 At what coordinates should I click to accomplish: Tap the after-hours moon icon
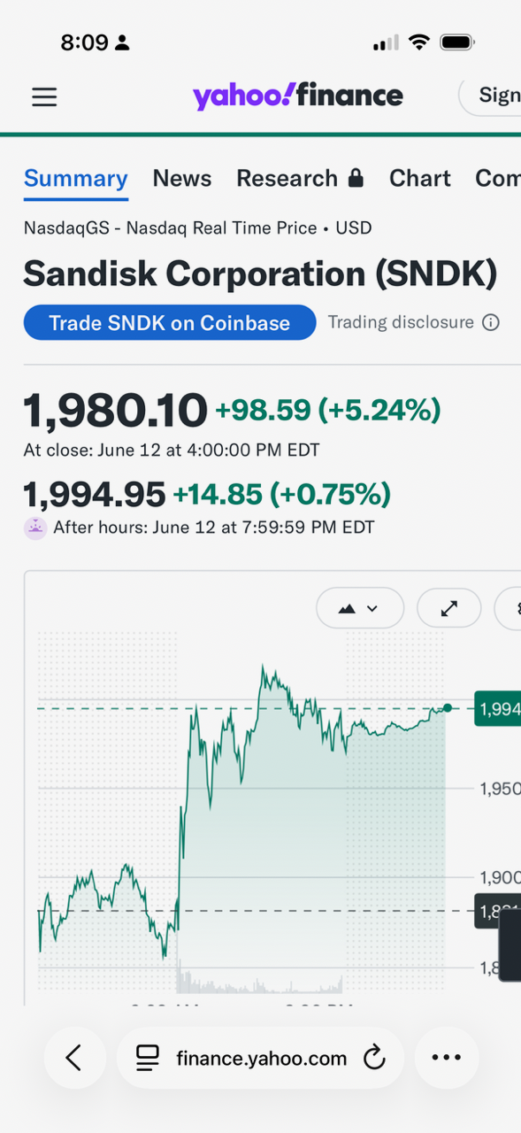34,528
